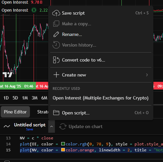The height and width of the screenshot is (162, 163).
Task: Select Save script menu entry
Action: (x=101, y=13)
